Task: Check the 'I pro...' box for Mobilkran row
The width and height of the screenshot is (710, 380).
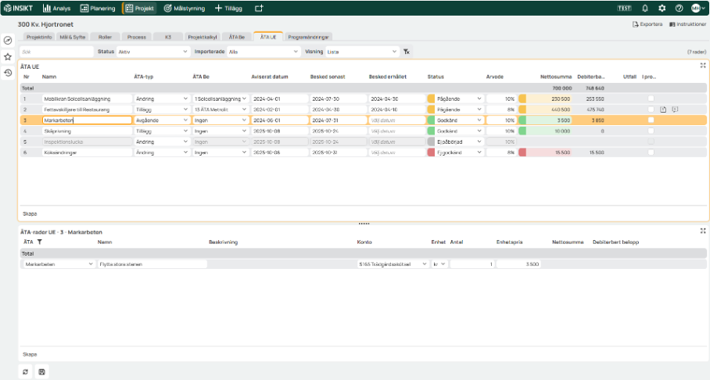Action: (651, 99)
